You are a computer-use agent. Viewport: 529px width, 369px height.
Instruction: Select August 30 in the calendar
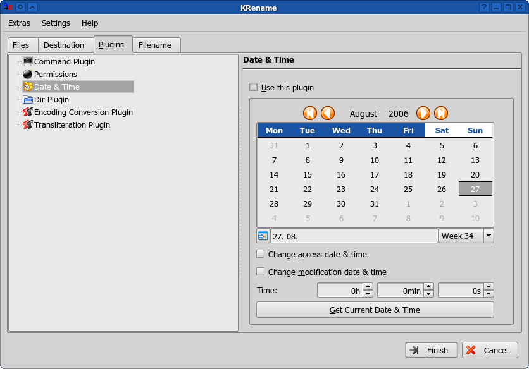[x=340, y=203]
